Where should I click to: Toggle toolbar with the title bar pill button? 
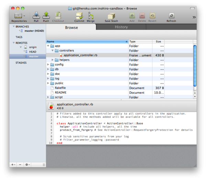click(192, 8)
